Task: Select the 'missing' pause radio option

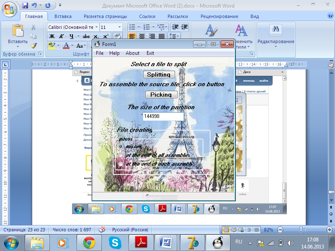Action: pyautogui.click(x=121, y=146)
